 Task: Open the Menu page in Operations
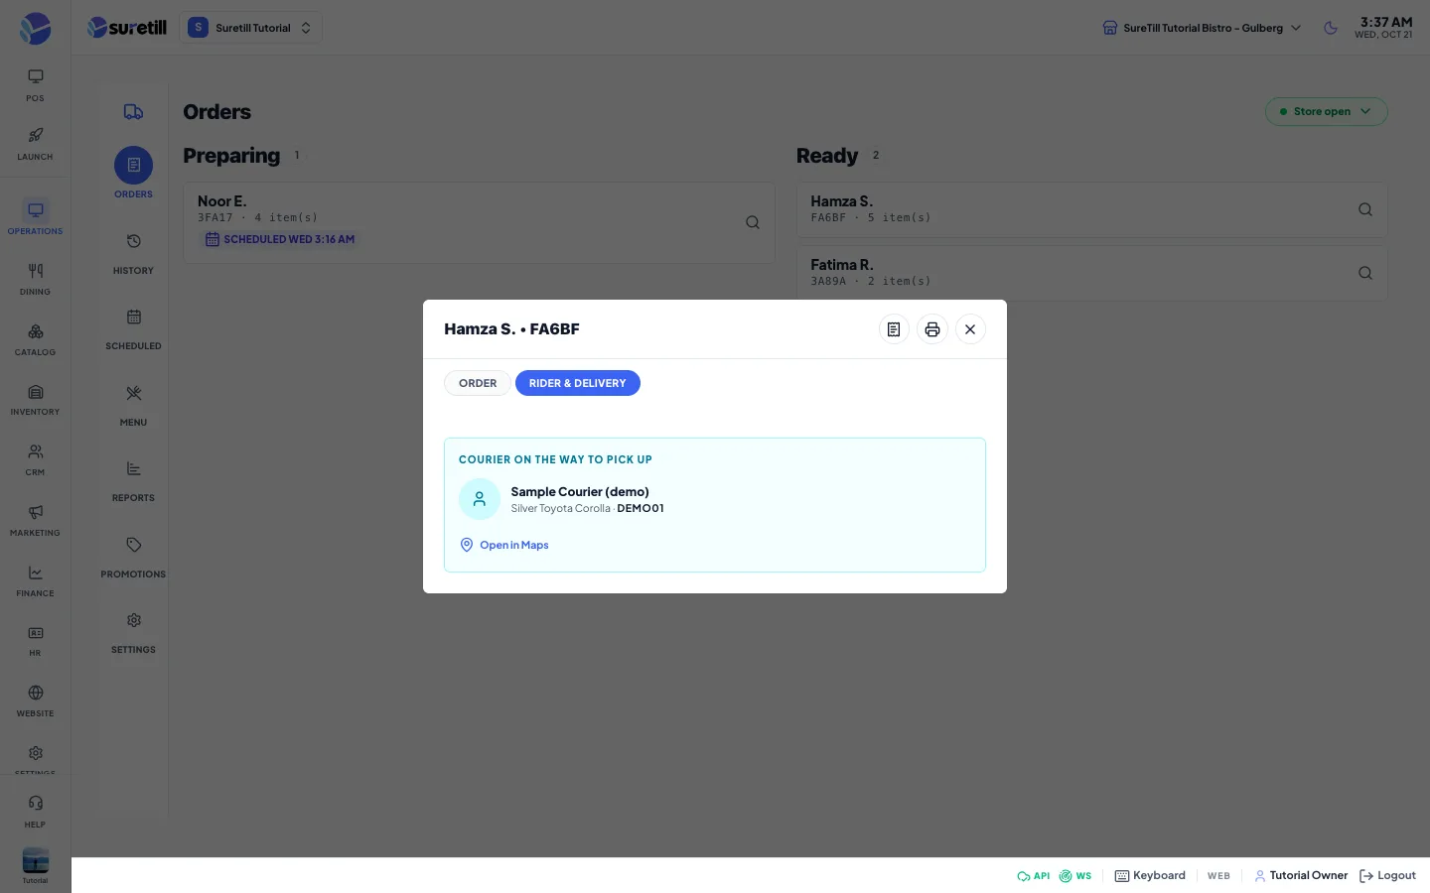click(133, 405)
